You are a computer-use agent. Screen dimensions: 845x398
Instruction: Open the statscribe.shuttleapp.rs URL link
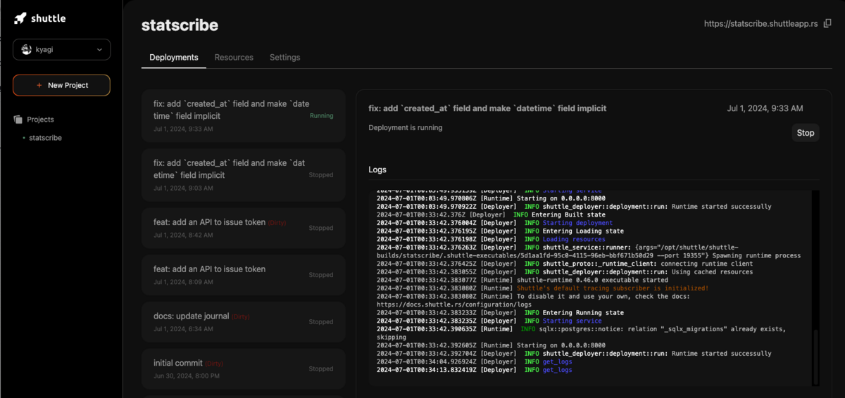tap(760, 24)
